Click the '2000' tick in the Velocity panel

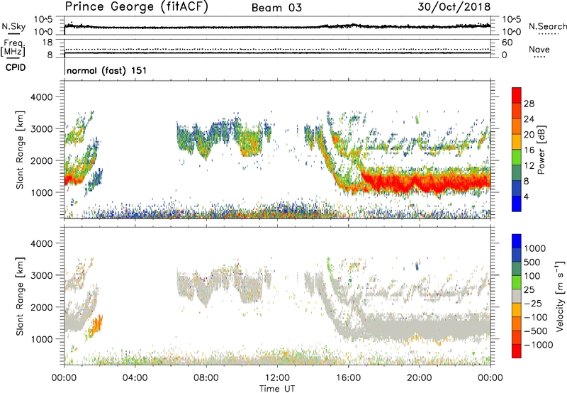click(x=42, y=307)
